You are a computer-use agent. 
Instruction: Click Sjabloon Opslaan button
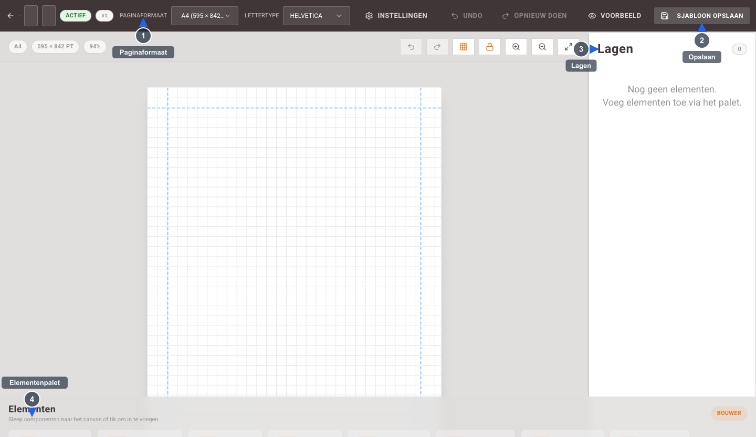(x=702, y=16)
